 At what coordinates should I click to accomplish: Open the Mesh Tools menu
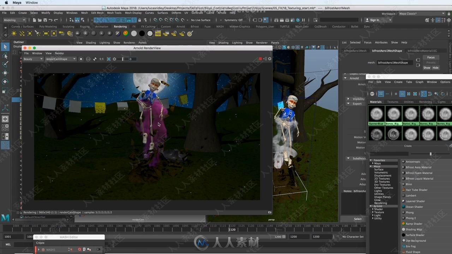coord(114,13)
